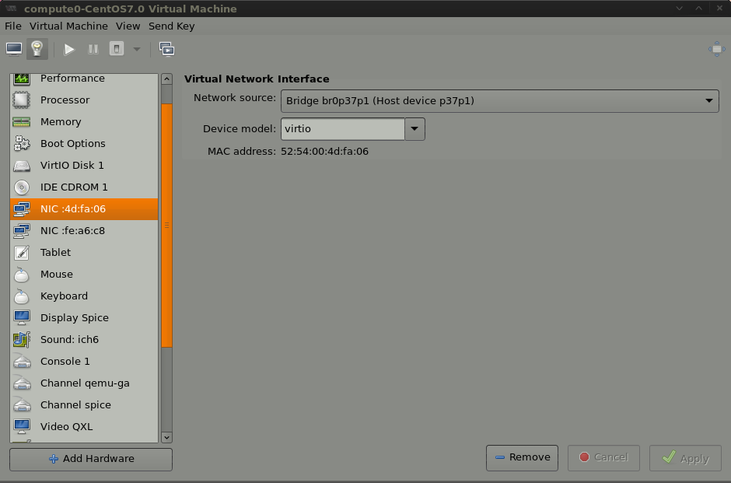Open the Virtual Machine menu
Viewport: 731px width, 483px height.
coord(68,26)
